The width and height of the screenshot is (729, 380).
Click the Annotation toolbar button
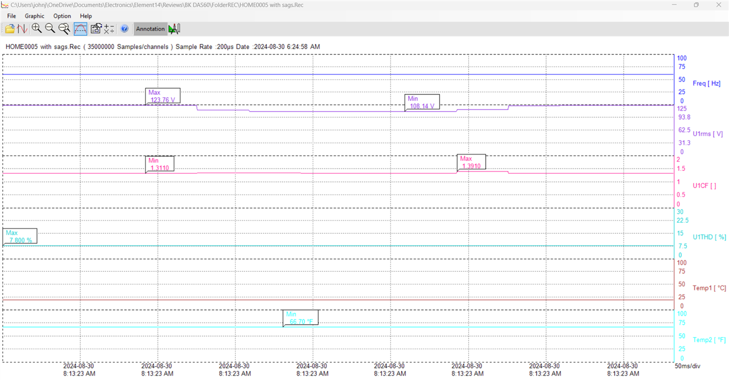(150, 28)
